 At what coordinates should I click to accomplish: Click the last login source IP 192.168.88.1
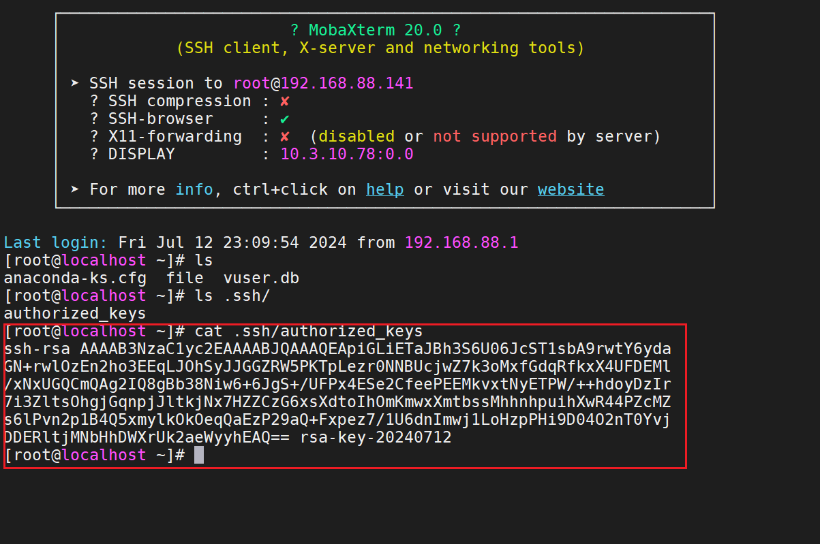(x=461, y=242)
